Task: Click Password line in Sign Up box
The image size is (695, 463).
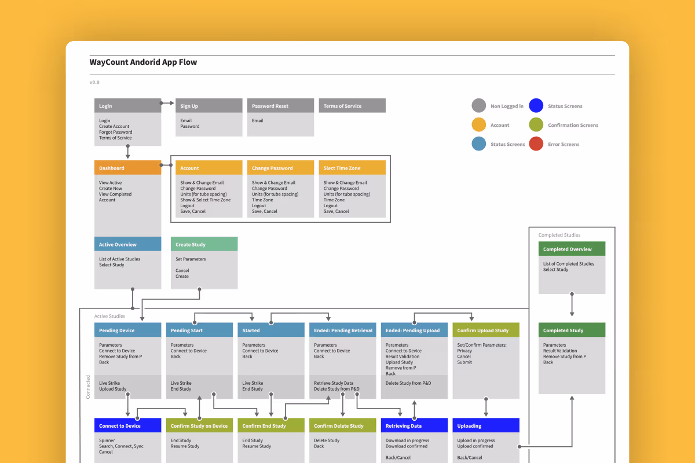Action: pos(190,126)
